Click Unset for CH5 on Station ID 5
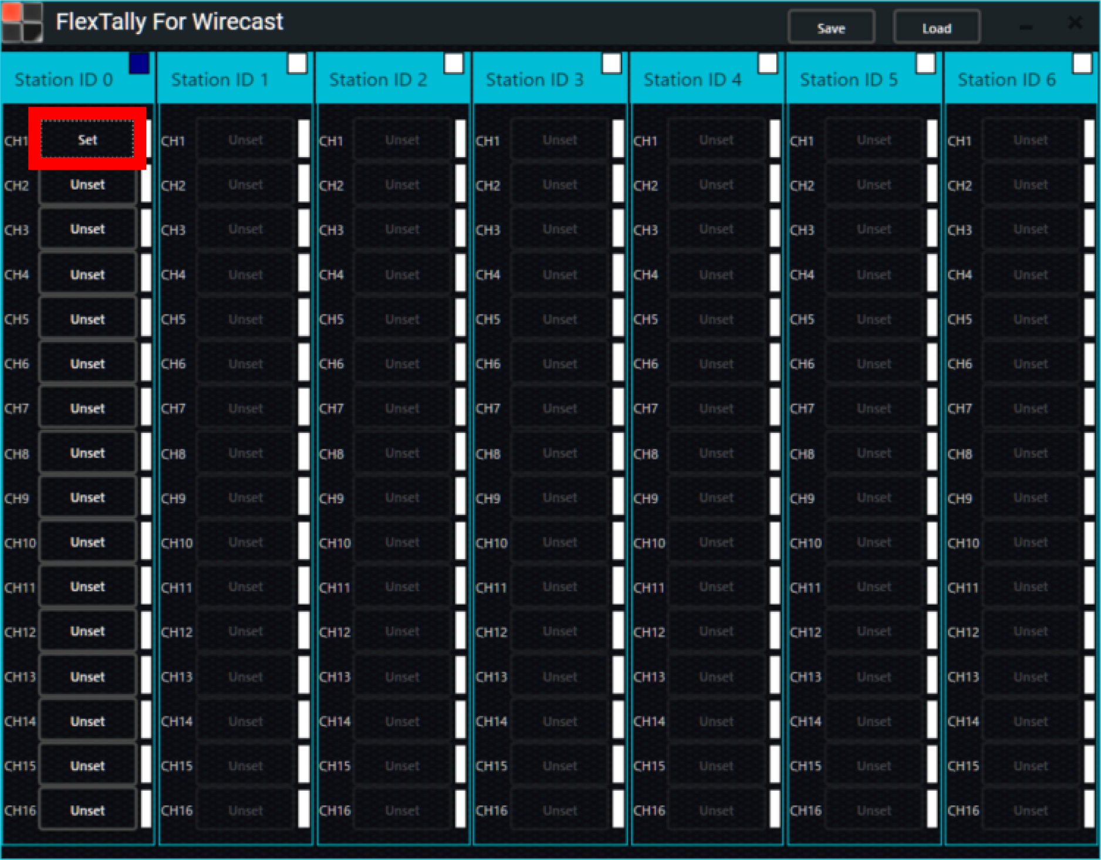The image size is (1101, 860). [x=874, y=319]
